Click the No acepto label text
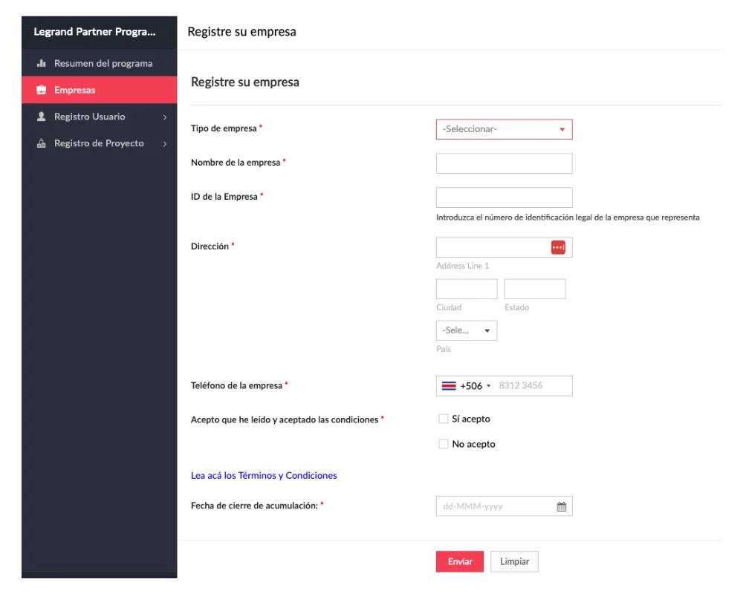 [473, 444]
